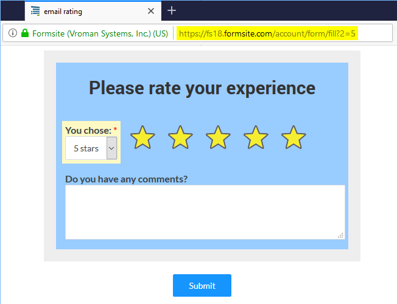The height and width of the screenshot is (304, 397).
Task: Click the first rating star
Action: pos(142,137)
